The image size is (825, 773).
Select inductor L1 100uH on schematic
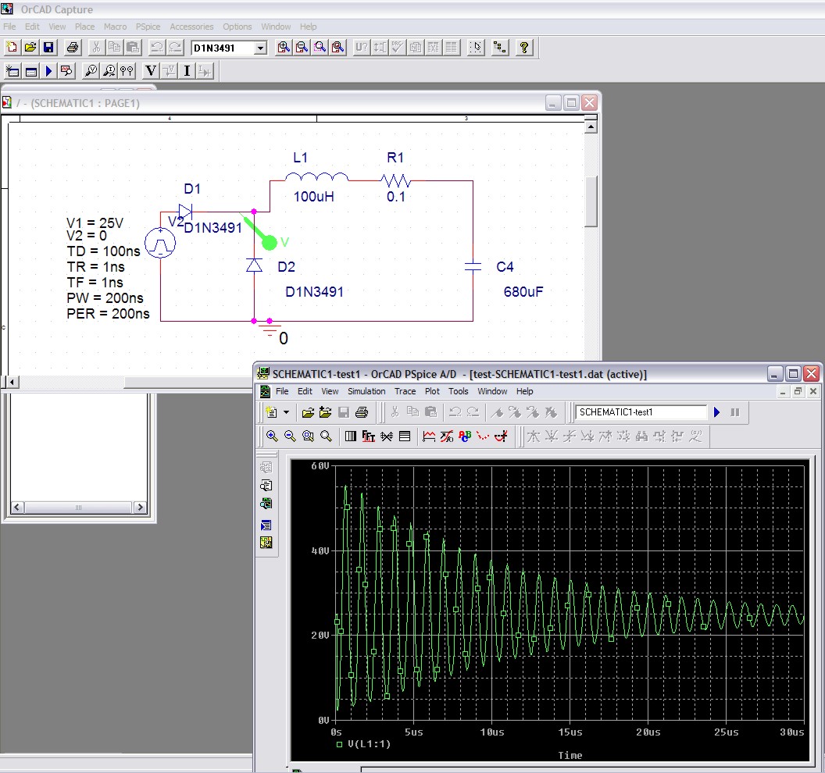[316, 177]
